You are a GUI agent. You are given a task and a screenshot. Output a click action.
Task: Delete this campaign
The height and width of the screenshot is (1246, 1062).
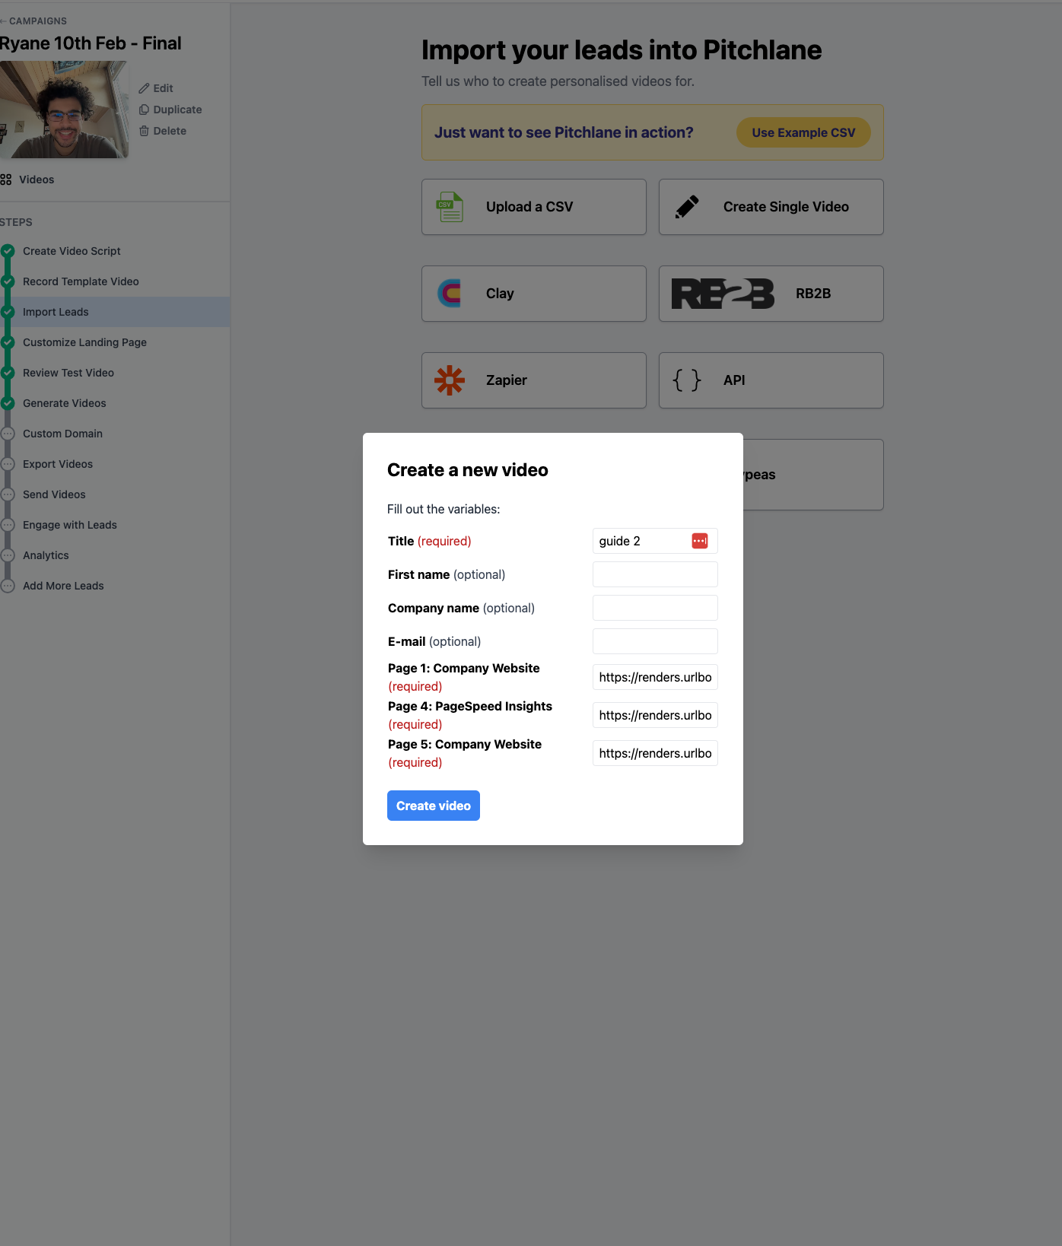click(x=163, y=131)
